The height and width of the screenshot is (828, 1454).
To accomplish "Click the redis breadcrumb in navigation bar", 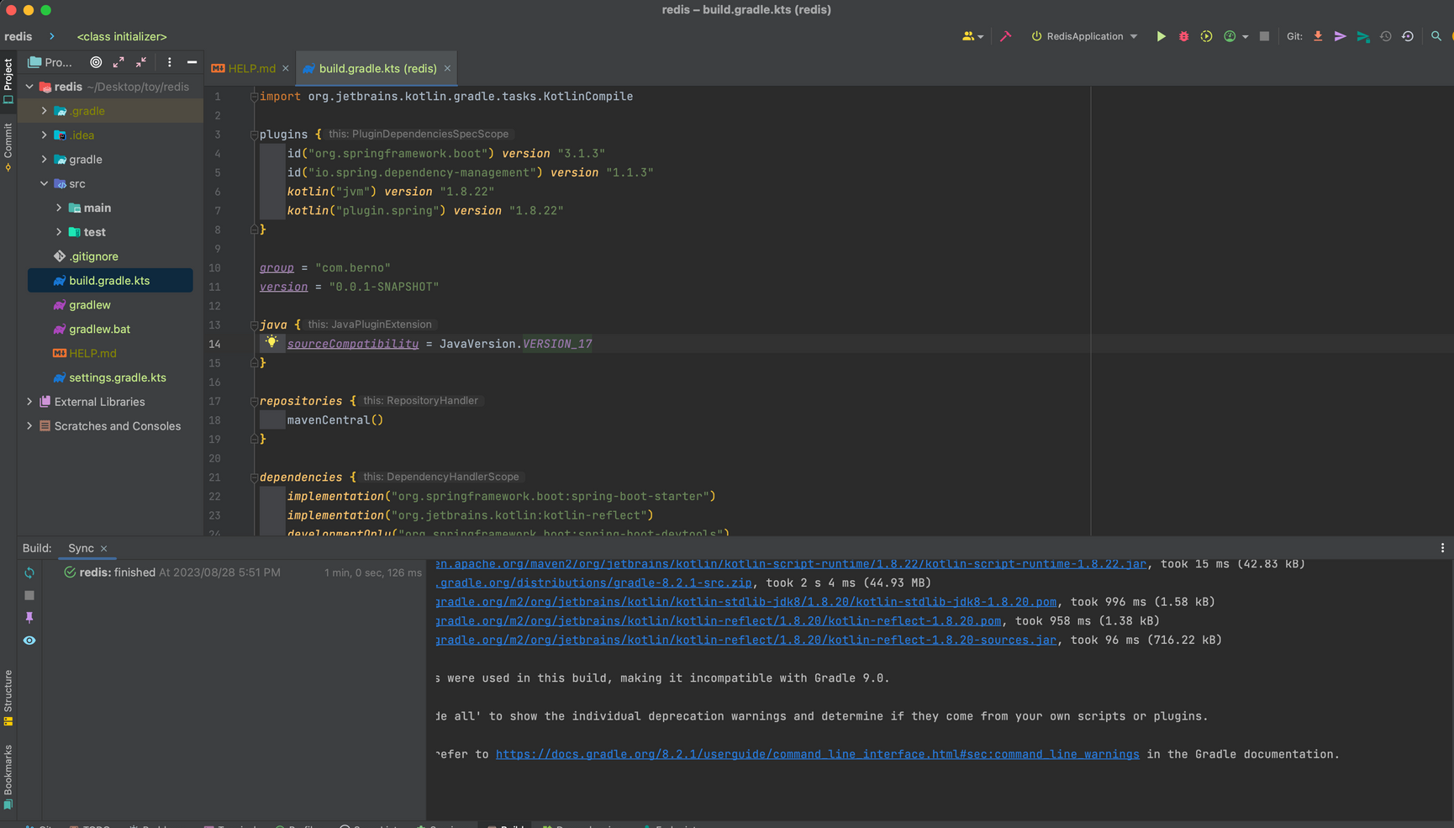I will point(18,36).
